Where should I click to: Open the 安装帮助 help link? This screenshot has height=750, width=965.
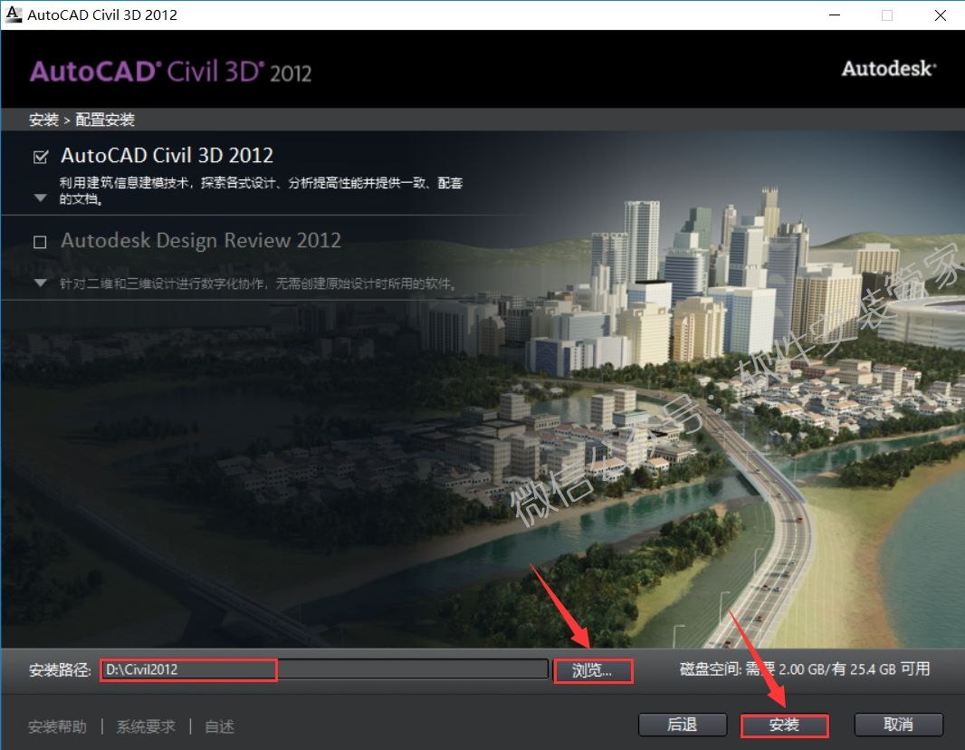58,726
